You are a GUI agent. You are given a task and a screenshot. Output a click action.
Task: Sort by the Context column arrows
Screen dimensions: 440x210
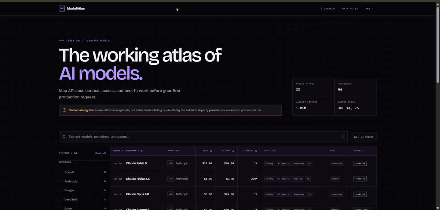[256, 150]
